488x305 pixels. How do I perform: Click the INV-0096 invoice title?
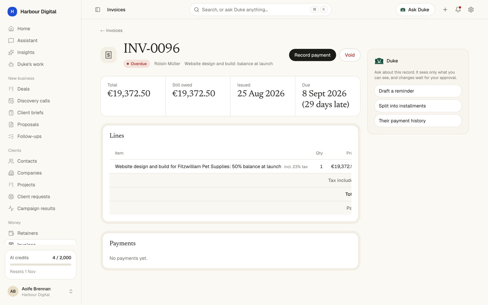point(152,48)
